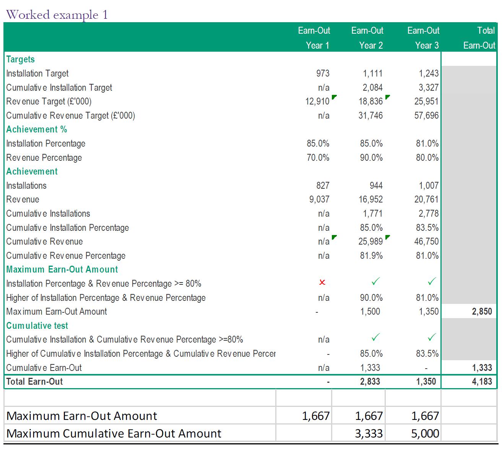This screenshot has width=502, height=449.
Task: Click the 4,183 Total Earn-Out cell
Action: 482,382
